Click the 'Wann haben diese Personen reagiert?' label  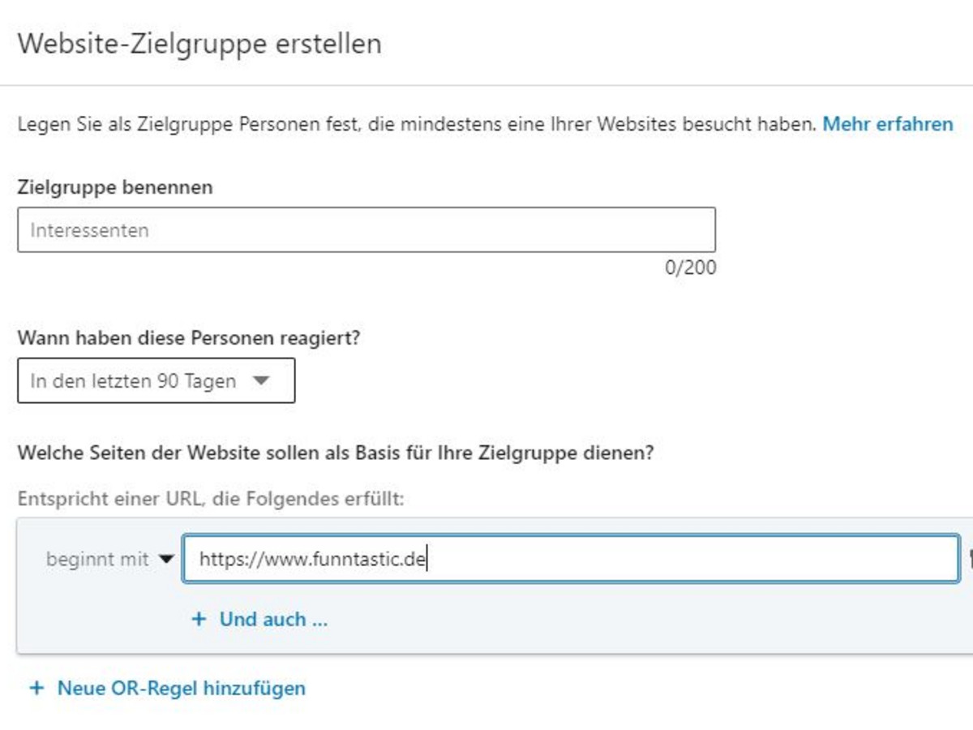[x=188, y=338]
